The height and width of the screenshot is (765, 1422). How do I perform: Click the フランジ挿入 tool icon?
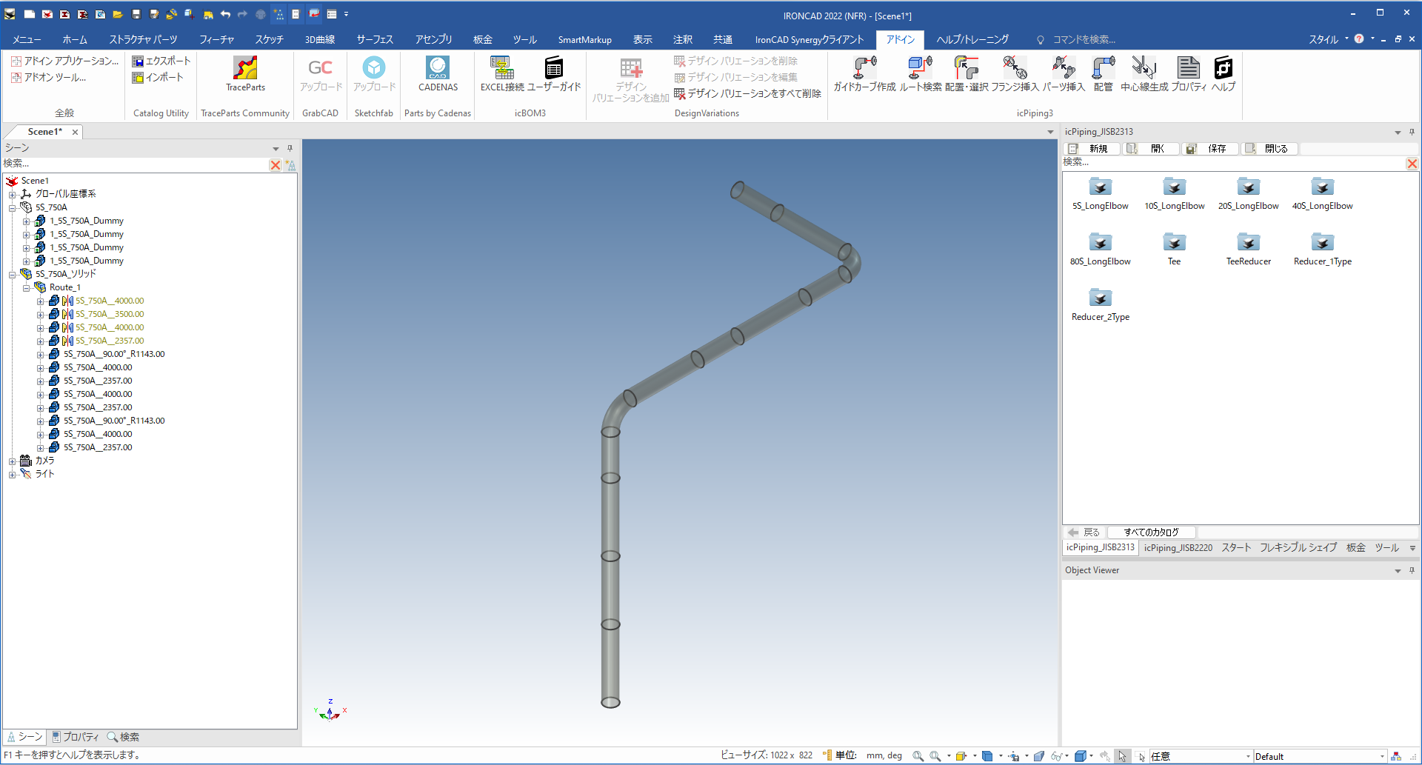click(x=1015, y=69)
